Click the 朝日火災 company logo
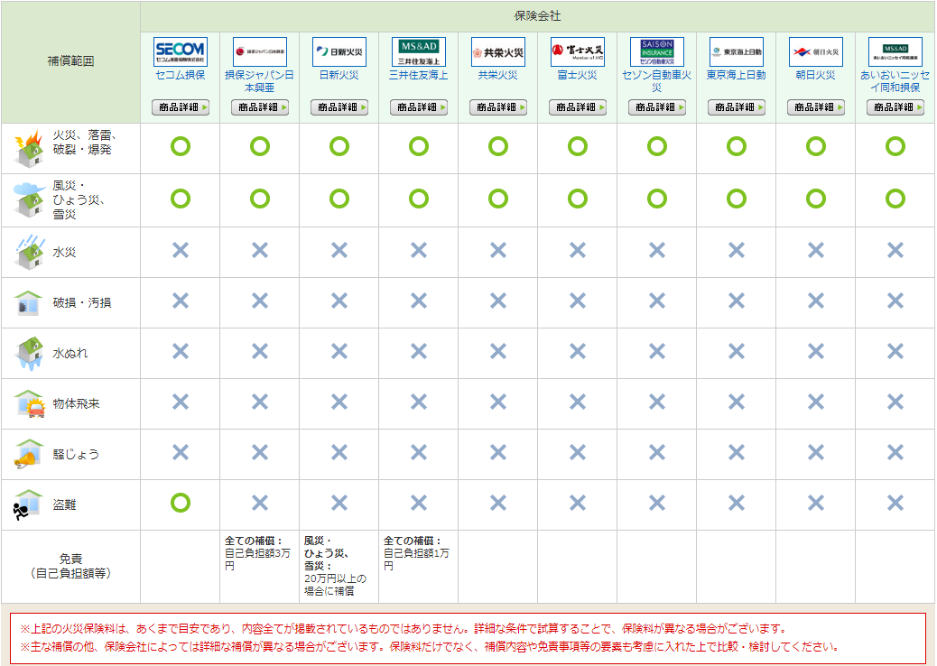Screen dimensions: 937x666 (816, 50)
